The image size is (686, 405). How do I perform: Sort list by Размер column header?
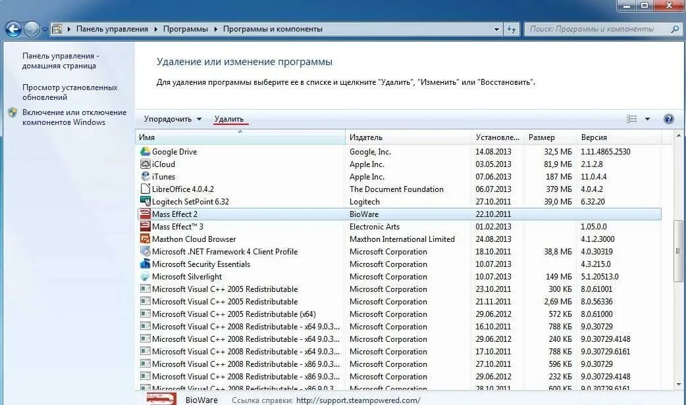coord(550,137)
